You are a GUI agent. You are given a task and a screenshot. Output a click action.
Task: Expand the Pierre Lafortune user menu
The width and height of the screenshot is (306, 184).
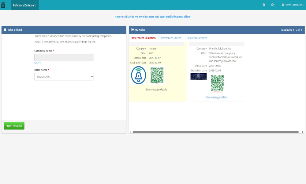coord(293,5)
